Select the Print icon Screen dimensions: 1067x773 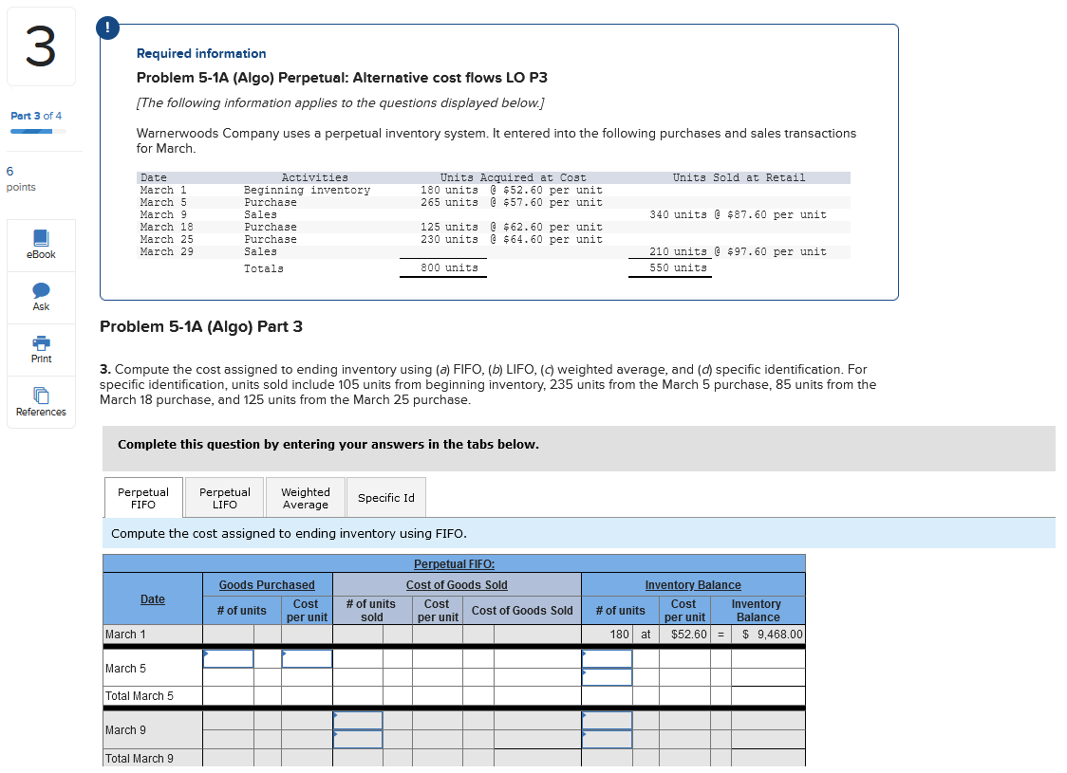coord(40,349)
